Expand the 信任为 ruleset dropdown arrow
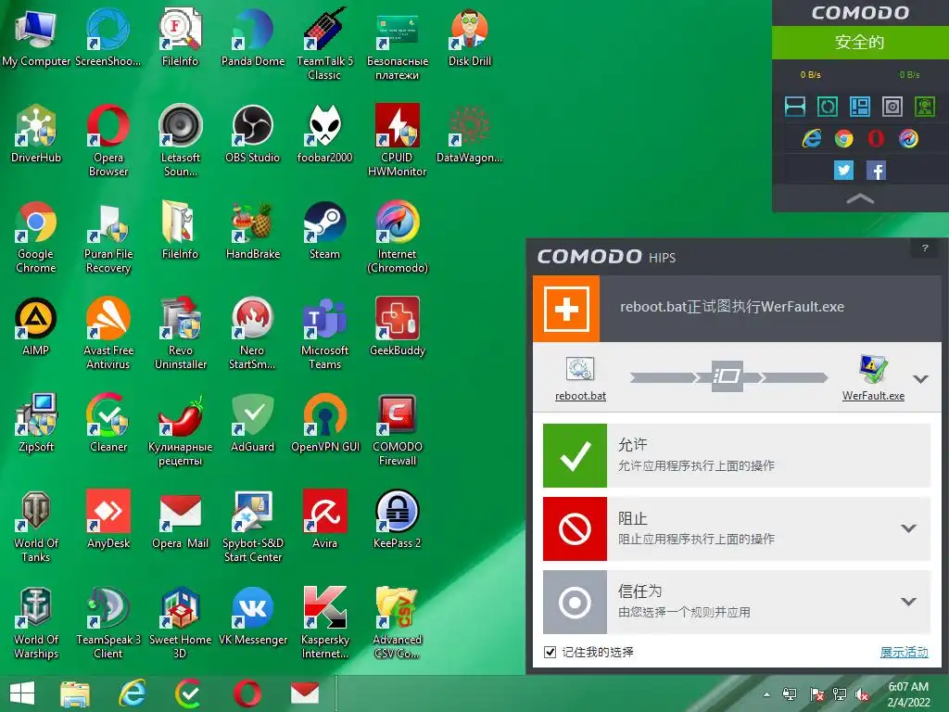Image resolution: width=949 pixels, height=712 pixels. click(908, 602)
